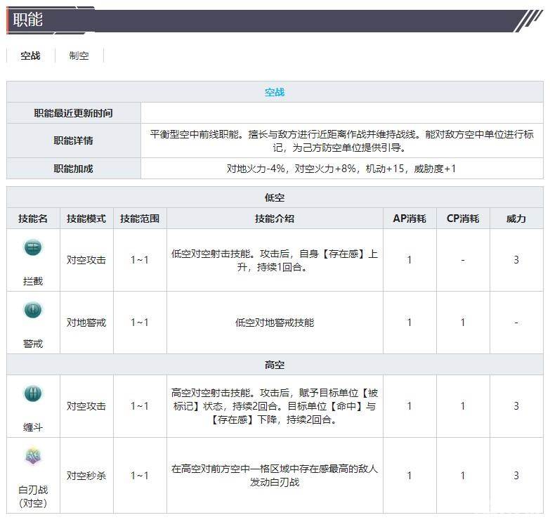Viewport: 550px width, 527px height.
Task: Select the 职能 section header
Action: point(28,20)
